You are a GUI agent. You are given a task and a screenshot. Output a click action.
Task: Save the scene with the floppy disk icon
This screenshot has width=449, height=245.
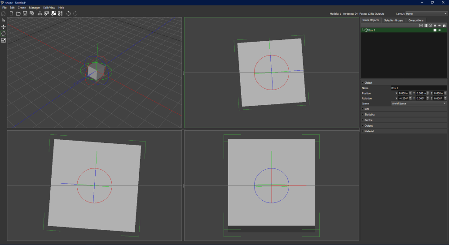(25, 13)
